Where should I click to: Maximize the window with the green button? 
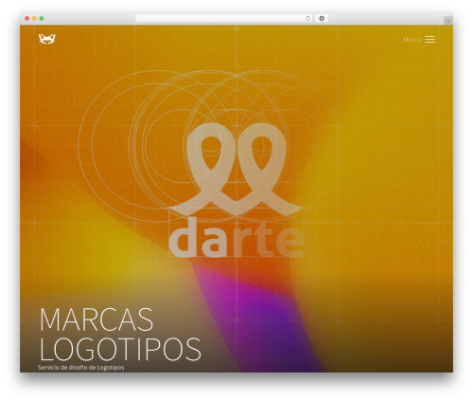pyautogui.click(x=42, y=19)
